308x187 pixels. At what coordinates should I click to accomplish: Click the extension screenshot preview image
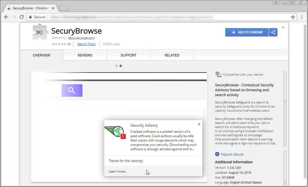[119, 127]
